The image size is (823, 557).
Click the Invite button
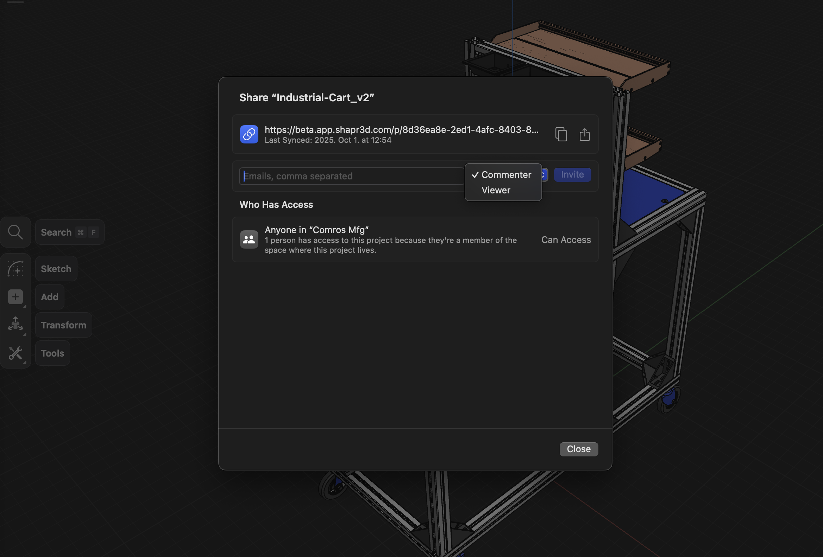tap(572, 174)
